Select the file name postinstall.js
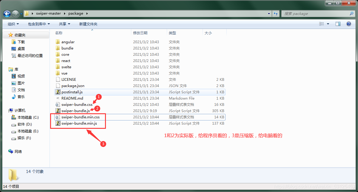 click(x=72, y=92)
